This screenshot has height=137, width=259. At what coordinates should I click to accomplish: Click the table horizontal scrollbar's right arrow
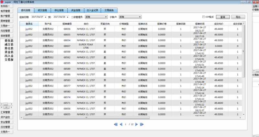pos(240,118)
